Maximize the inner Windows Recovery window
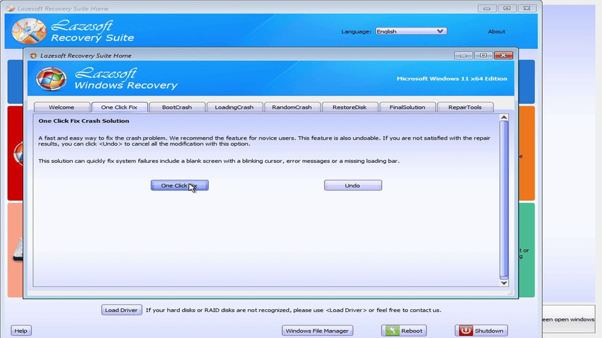This screenshot has width=602, height=338. pos(484,55)
